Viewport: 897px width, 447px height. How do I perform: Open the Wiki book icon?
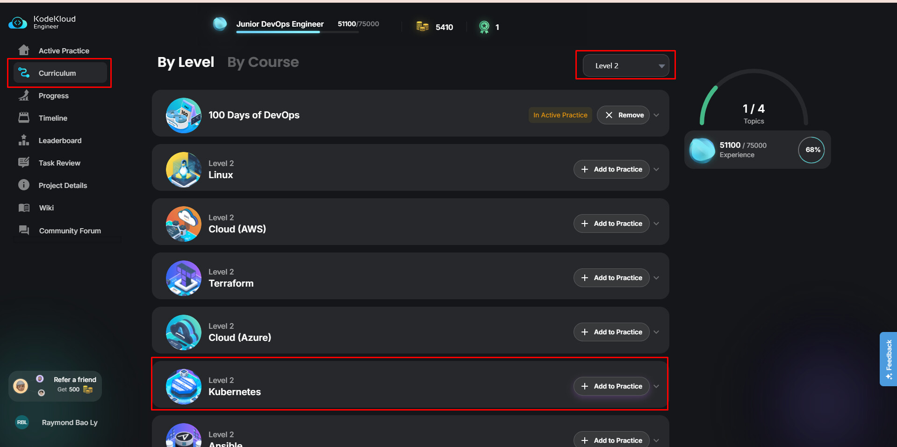24,208
